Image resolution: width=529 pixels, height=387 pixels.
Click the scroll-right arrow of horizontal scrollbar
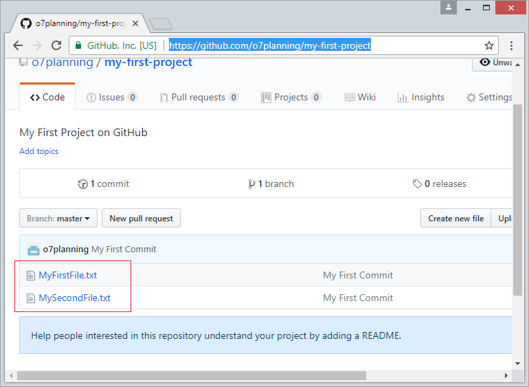point(506,375)
